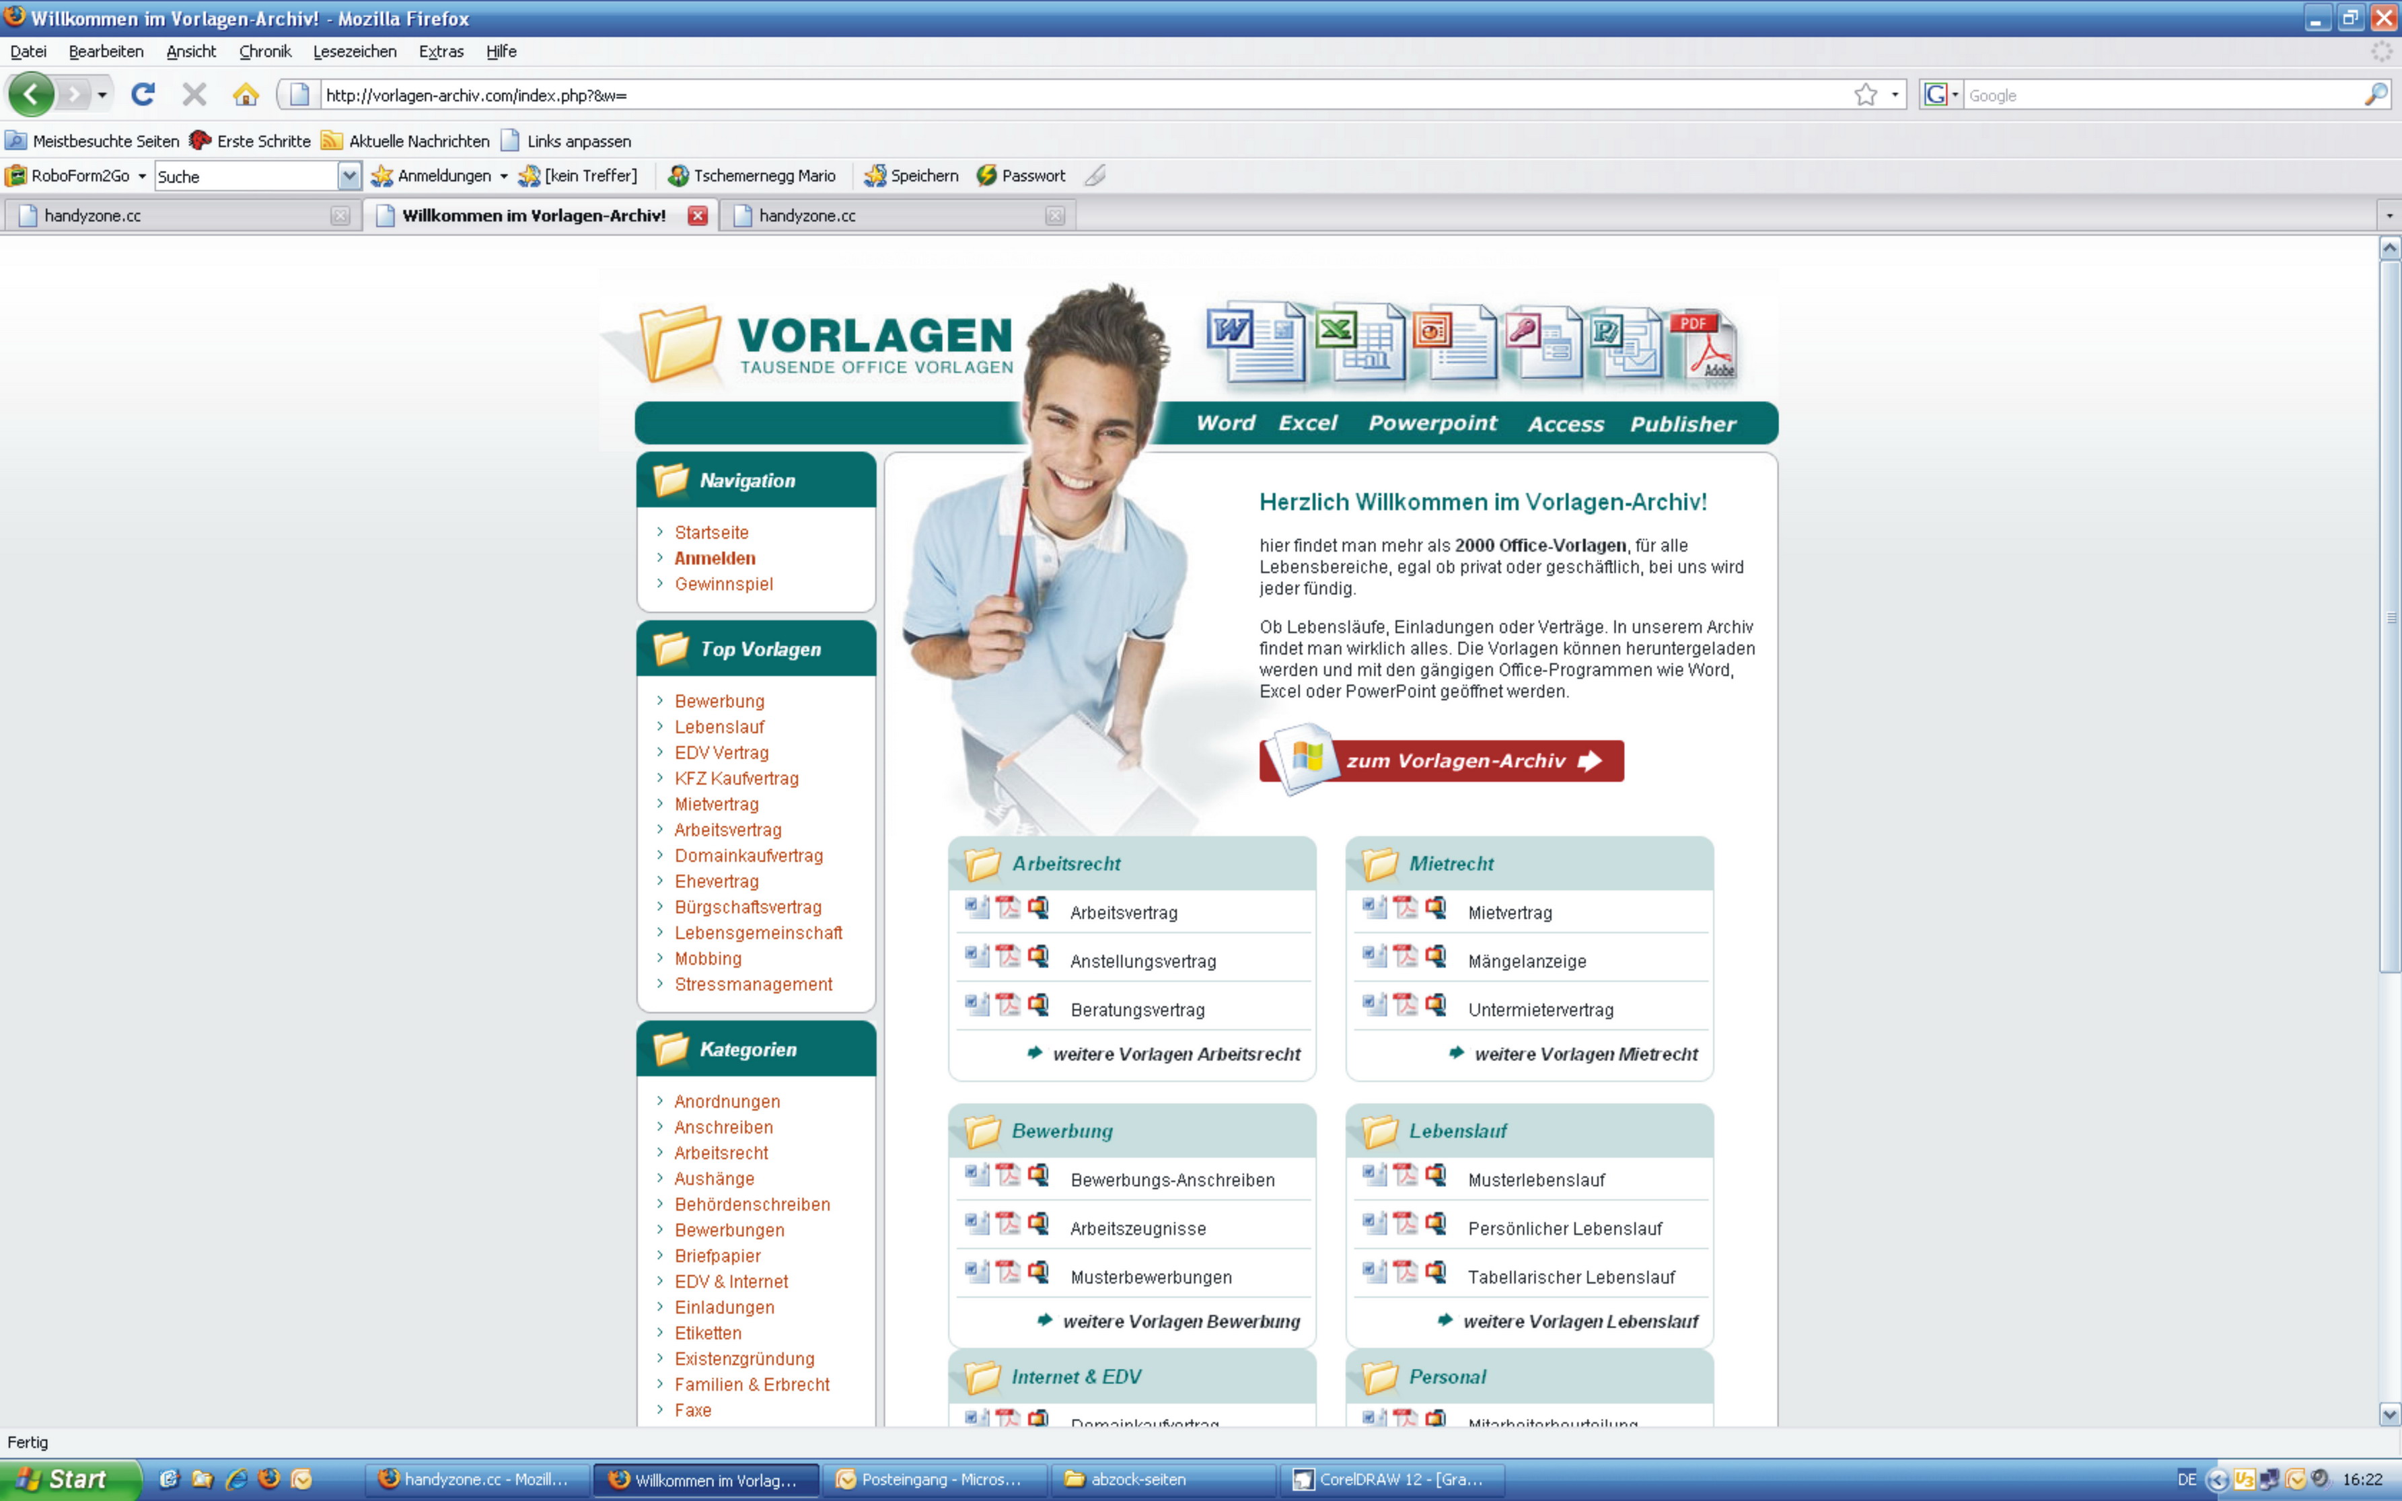Open the RoboForm Suche dropdown arrow

tap(349, 176)
